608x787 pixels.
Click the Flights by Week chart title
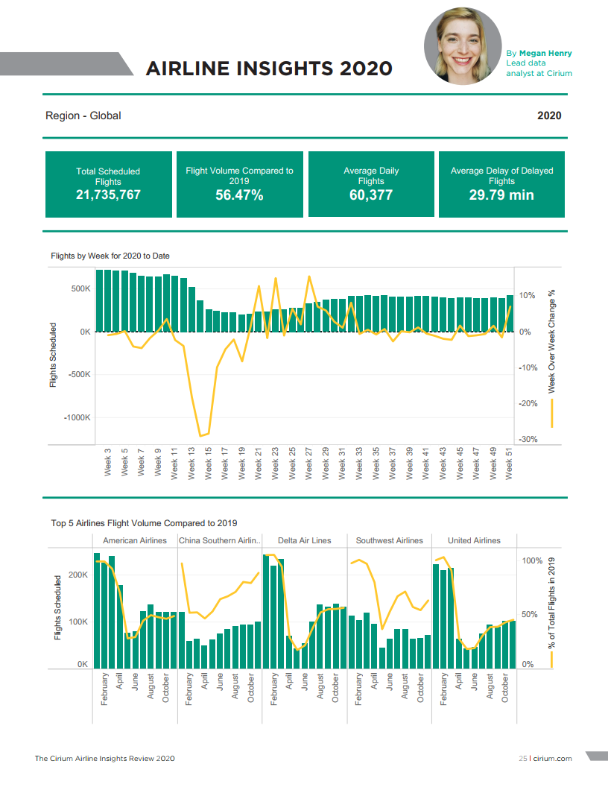(x=110, y=256)
